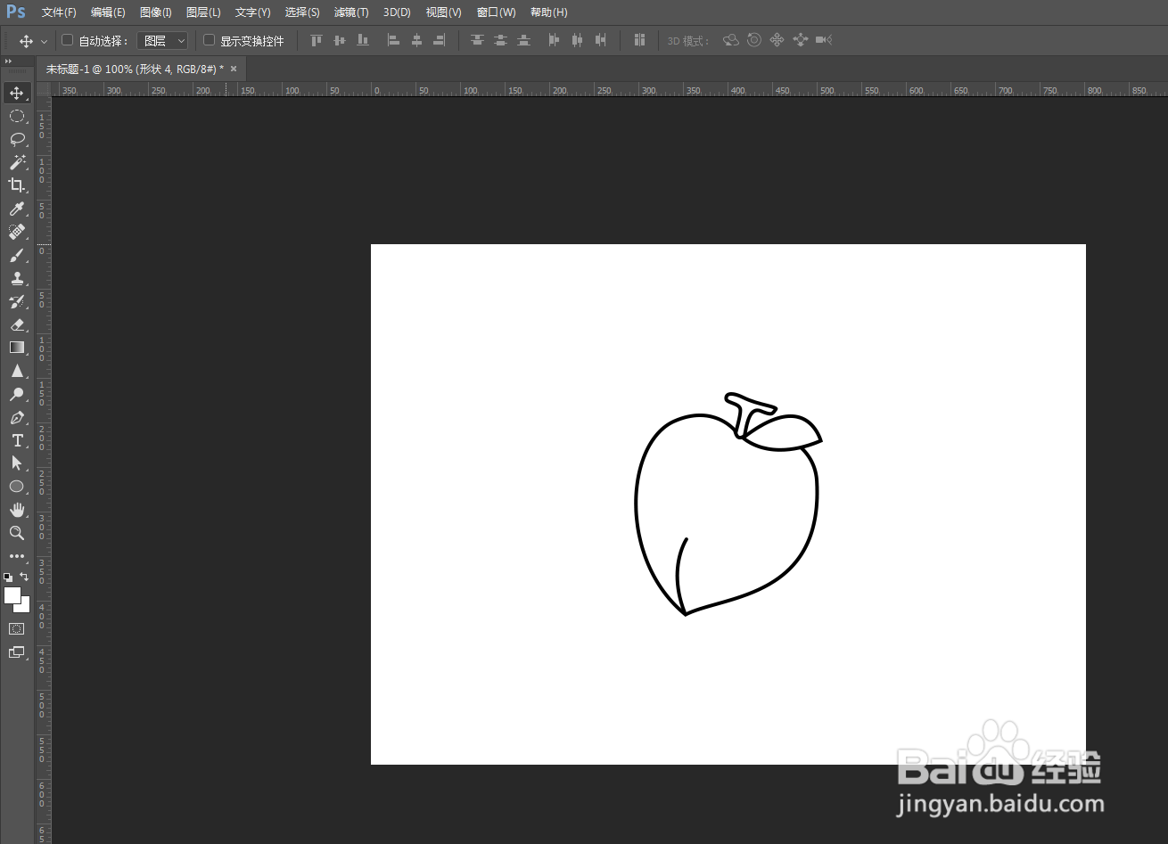Select the Magic Wand tool
The width and height of the screenshot is (1168, 844).
[x=17, y=162]
